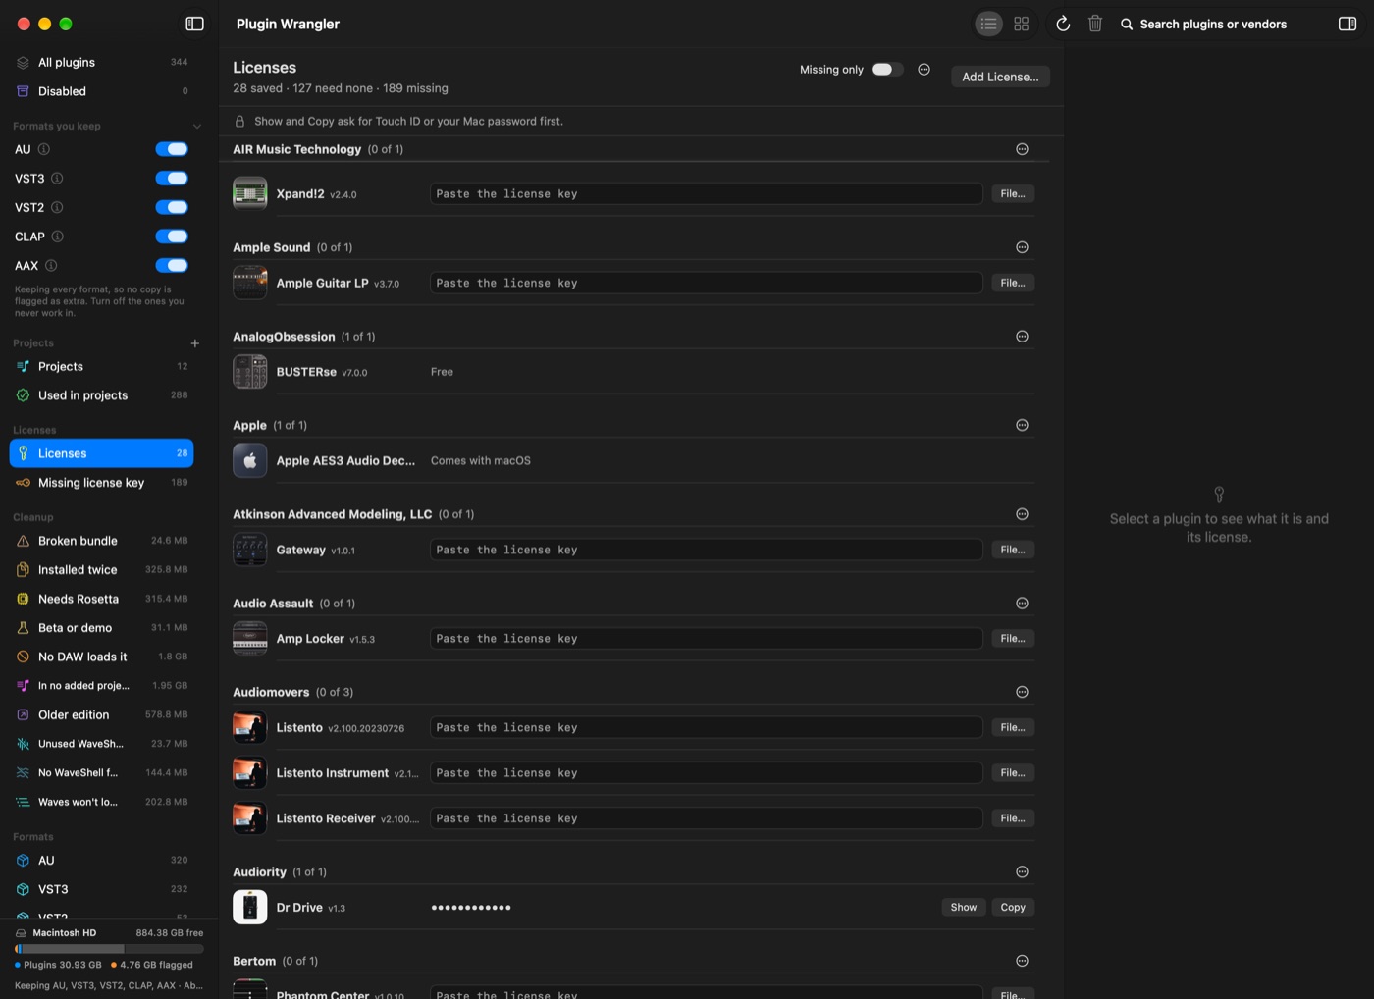Image resolution: width=1374 pixels, height=999 pixels.
Task: Toggle the left sidebar panel icon
Action: (x=194, y=24)
